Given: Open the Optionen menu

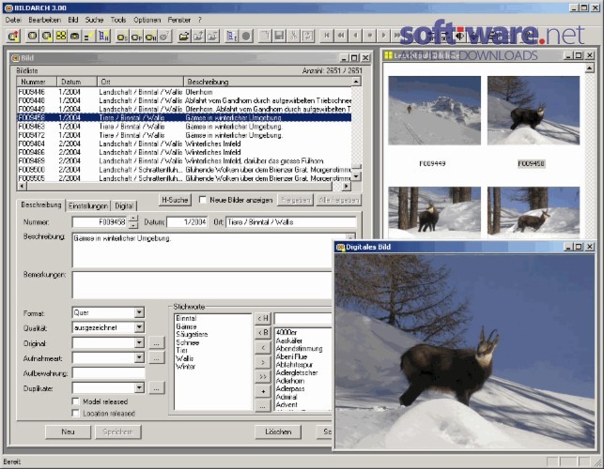Looking at the screenshot, I should coord(147,20).
